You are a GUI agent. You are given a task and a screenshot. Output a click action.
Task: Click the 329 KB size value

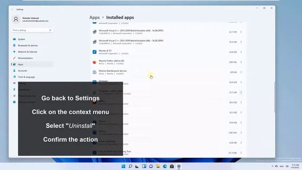point(233,72)
